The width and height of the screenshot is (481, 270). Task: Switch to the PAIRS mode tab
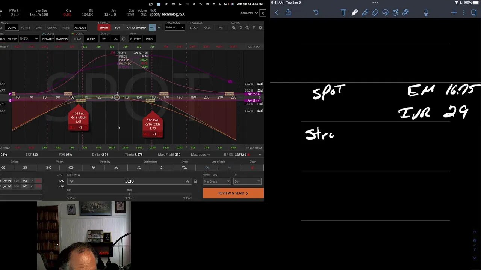66,28
